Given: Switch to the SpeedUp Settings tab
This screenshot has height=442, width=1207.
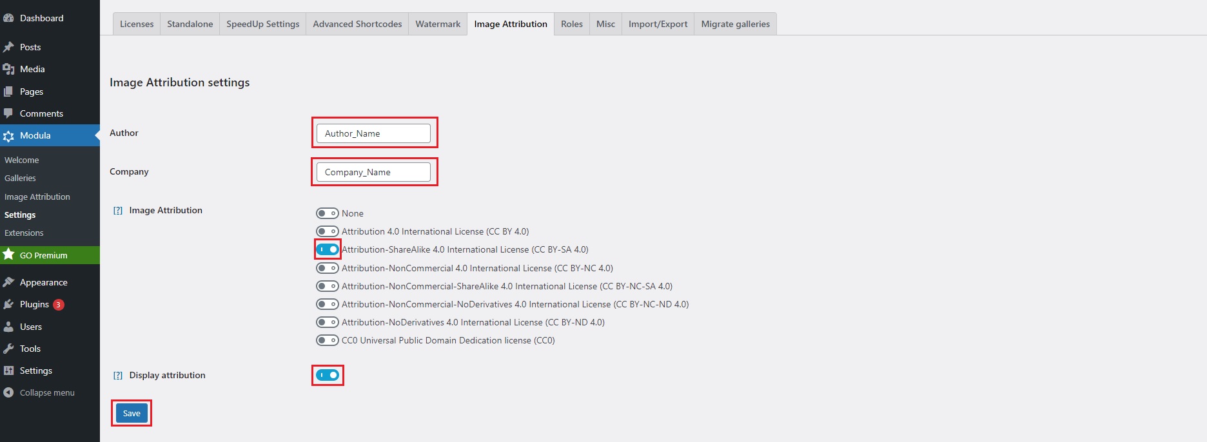Looking at the screenshot, I should [262, 24].
